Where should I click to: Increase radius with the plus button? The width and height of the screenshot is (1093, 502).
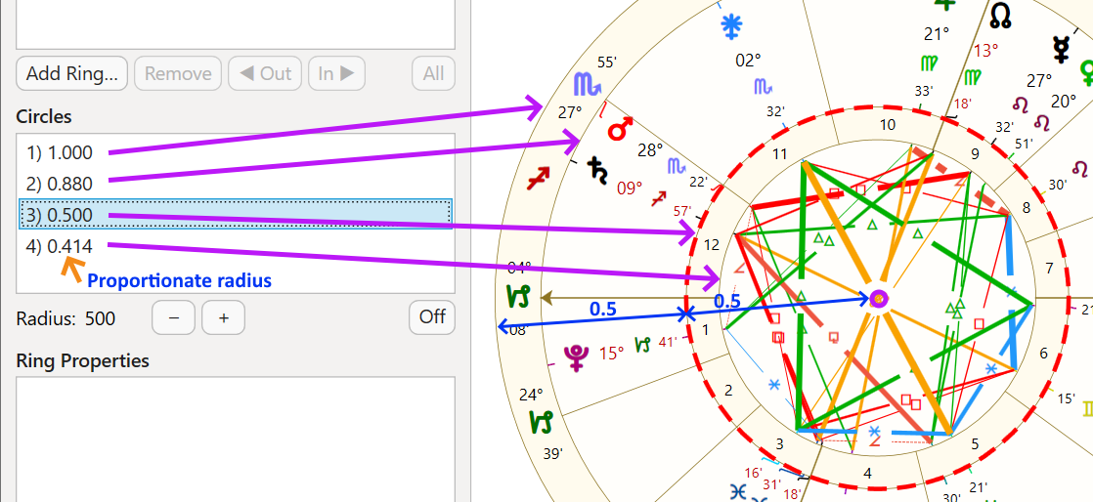[223, 318]
